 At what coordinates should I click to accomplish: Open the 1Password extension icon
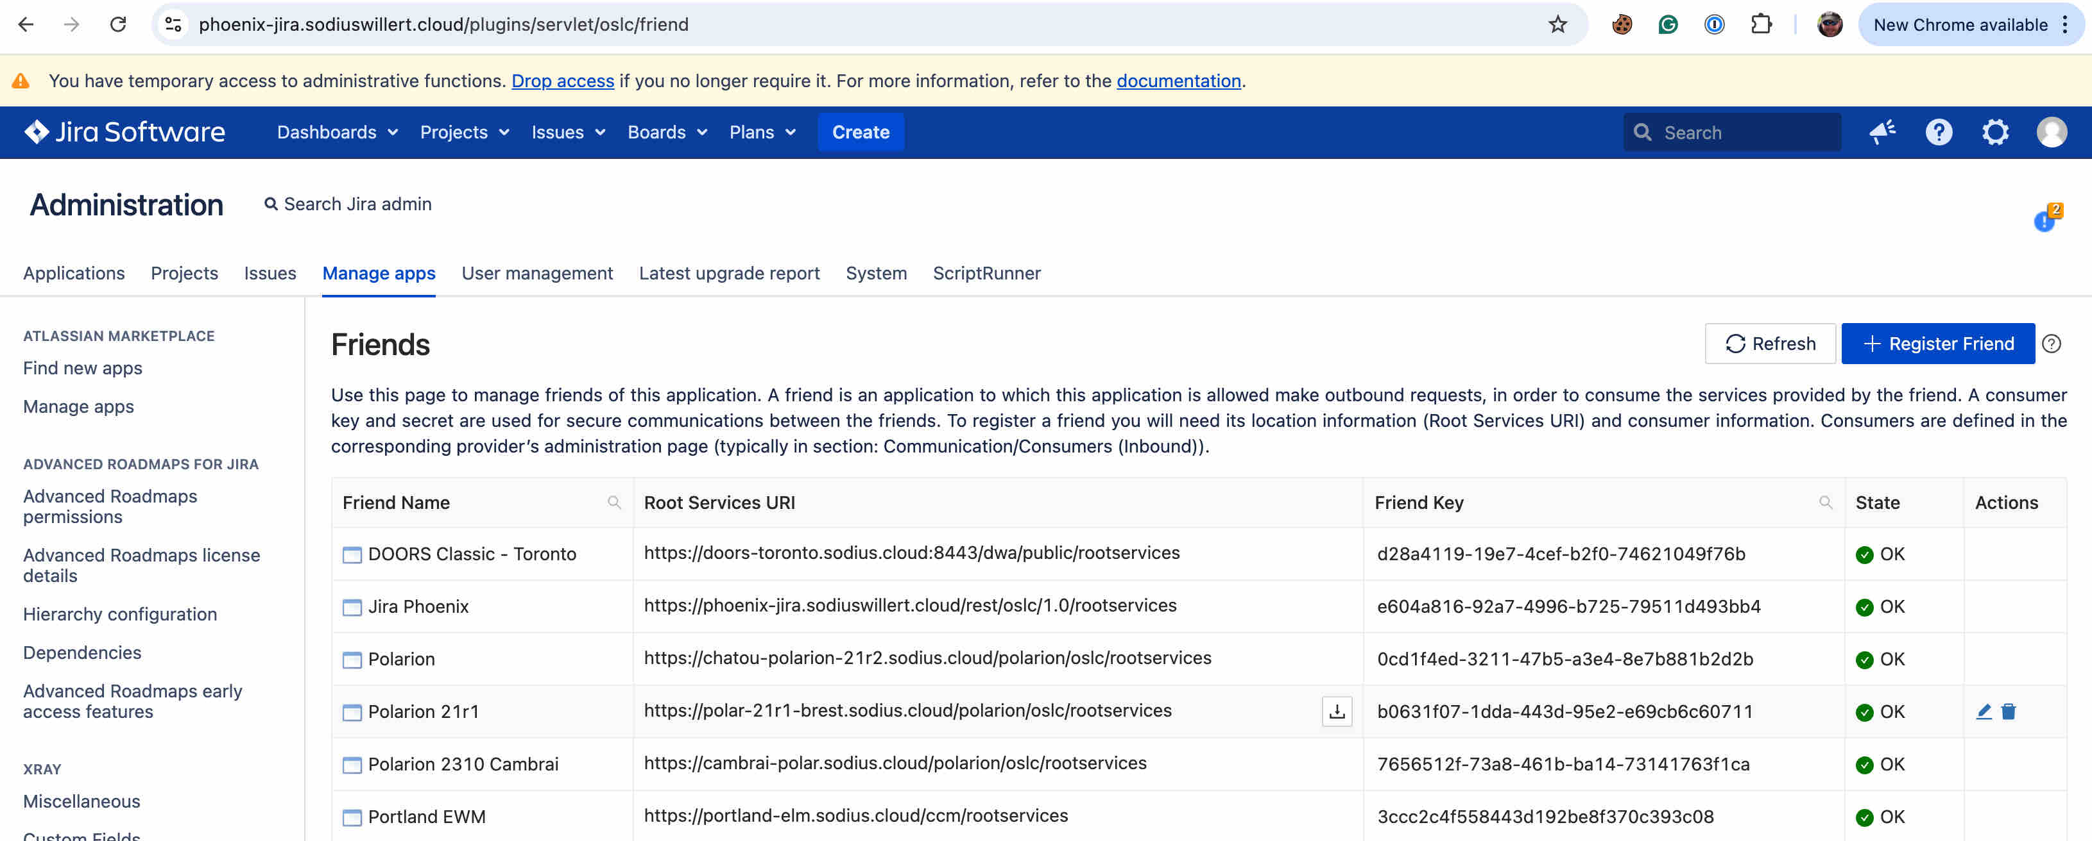click(x=1713, y=24)
